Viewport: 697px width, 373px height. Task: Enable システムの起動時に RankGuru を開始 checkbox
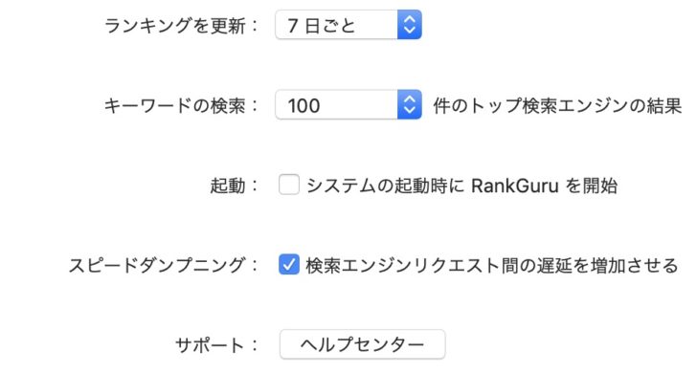point(289,185)
